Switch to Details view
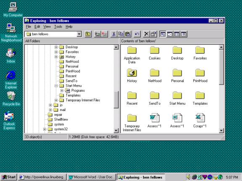Image resolution: width=242 pixels, height=181 pixels. tap(184, 34)
